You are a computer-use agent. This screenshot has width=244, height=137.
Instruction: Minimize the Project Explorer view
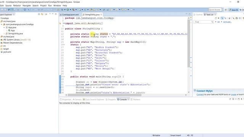(53, 14)
